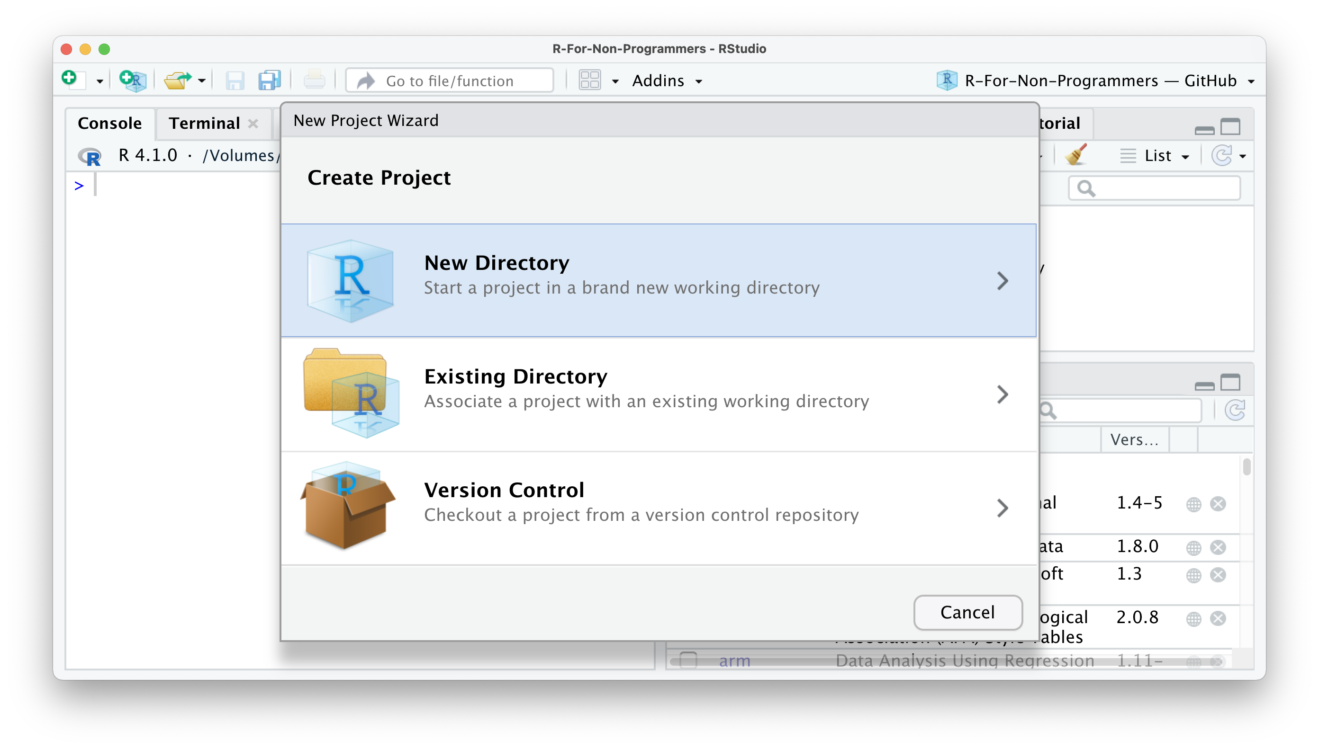The image size is (1319, 750).
Task: Refresh the package list
Action: (1236, 410)
